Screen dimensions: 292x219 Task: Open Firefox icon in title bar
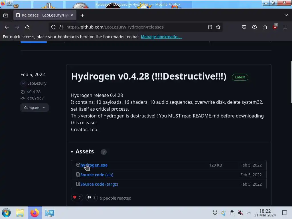coord(3,3)
